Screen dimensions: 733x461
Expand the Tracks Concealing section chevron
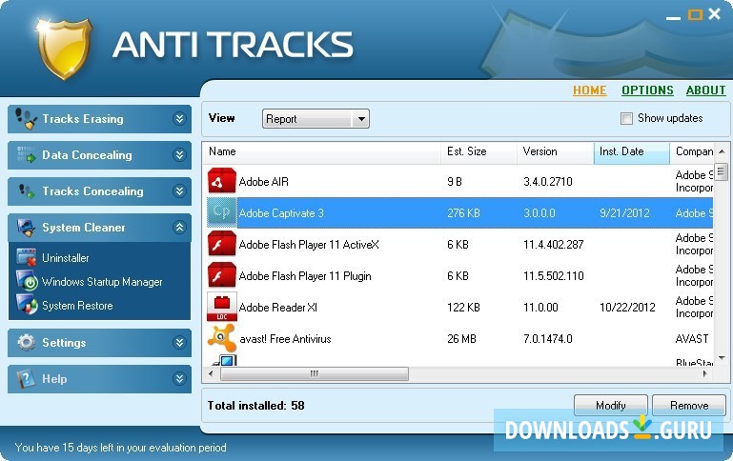179,191
